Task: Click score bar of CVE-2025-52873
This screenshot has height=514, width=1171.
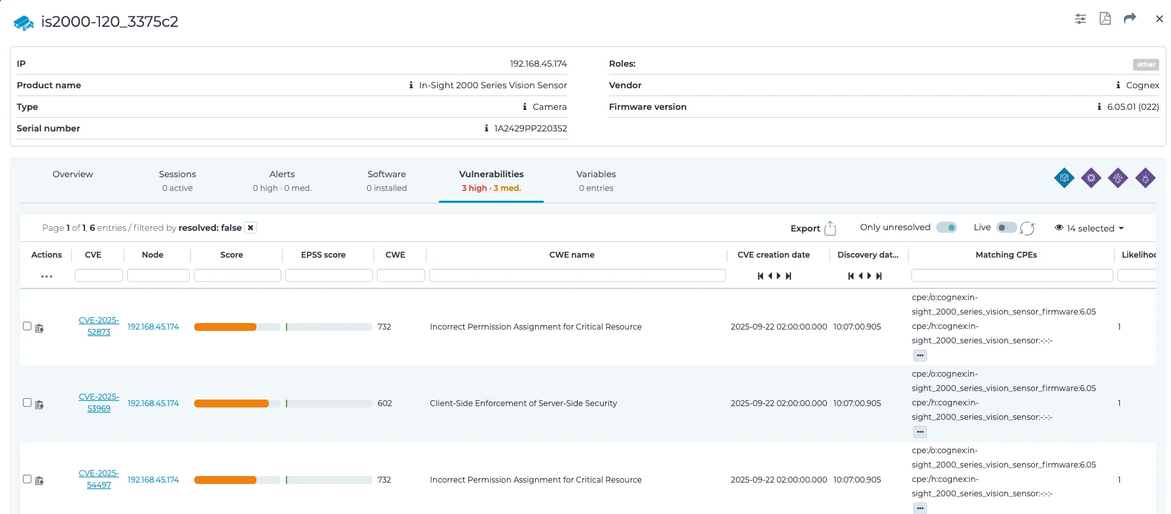Action: [237, 327]
